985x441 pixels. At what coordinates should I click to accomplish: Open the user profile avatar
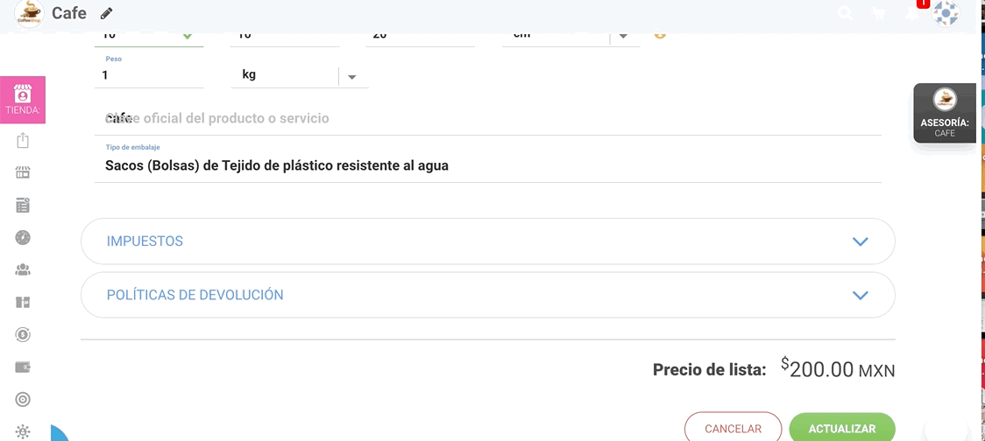(x=946, y=13)
